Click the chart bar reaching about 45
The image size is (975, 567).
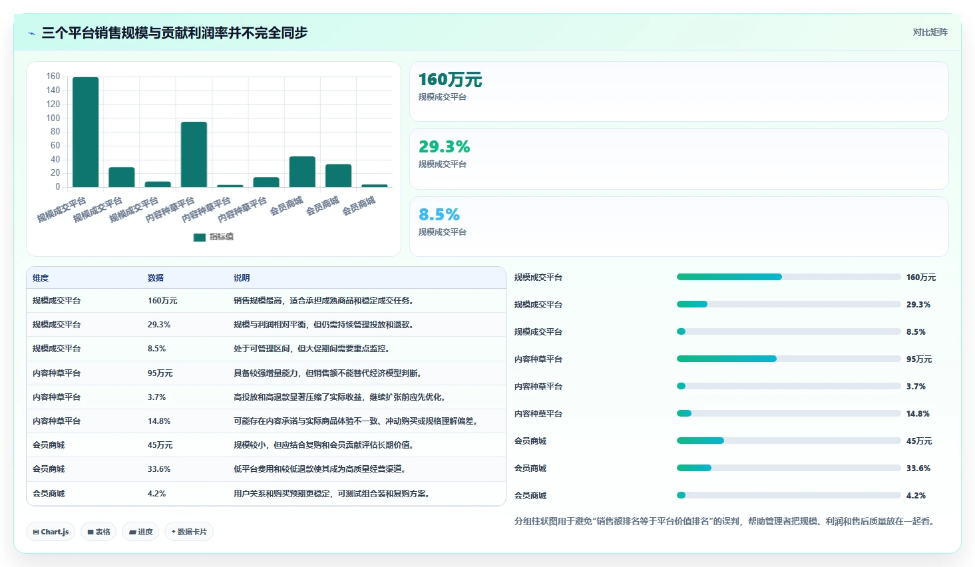[302, 172]
